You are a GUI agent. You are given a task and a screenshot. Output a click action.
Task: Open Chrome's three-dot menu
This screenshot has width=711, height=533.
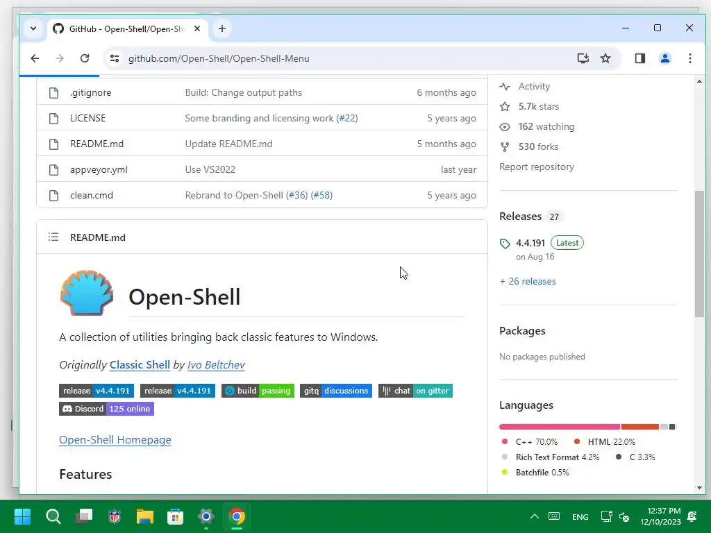point(689,58)
